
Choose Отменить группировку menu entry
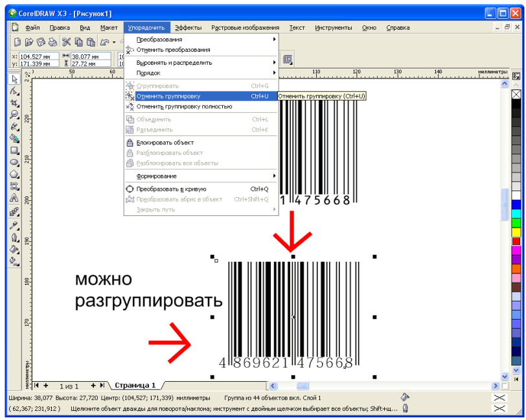pos(201,97)
